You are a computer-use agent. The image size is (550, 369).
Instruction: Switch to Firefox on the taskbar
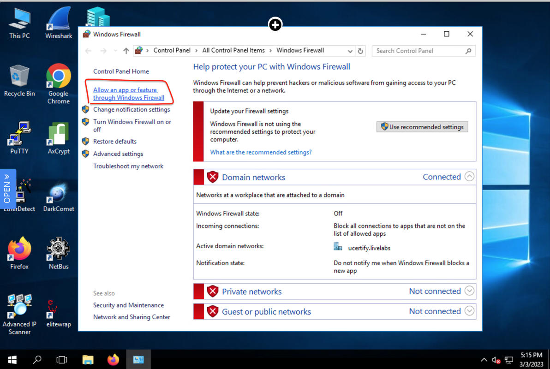point(113,359)
